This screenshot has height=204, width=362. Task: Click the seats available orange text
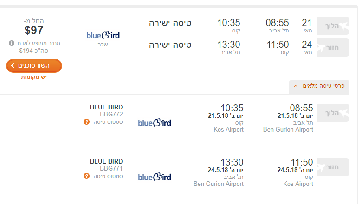click(34, 77)
